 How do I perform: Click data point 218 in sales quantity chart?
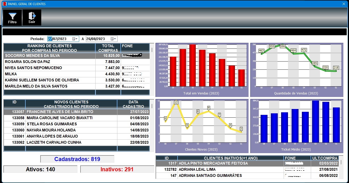point(336,68)
